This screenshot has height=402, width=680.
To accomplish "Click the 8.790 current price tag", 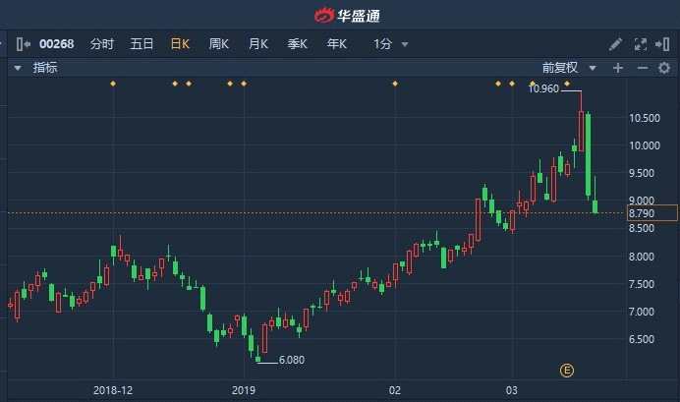I will pyautogui.click(x=652, y=212).
